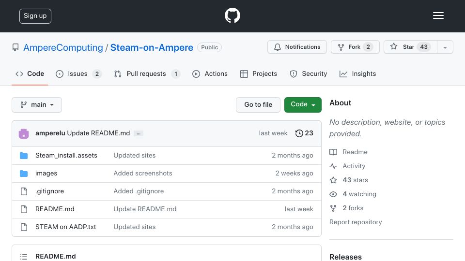
Task: Expand commit message ellipsis button
Action: (x=139, y=133)
